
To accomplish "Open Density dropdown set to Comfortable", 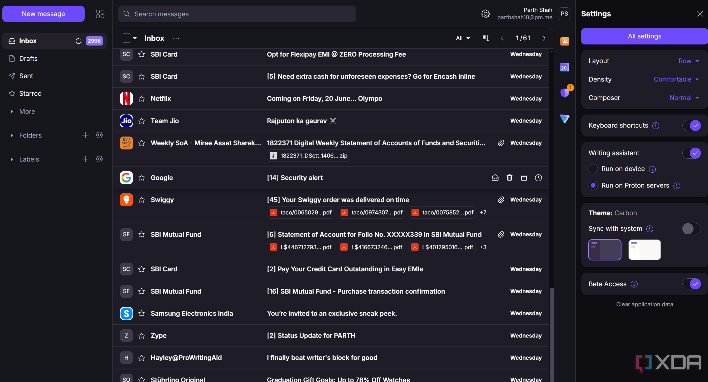I will click(x=676, y=79).
